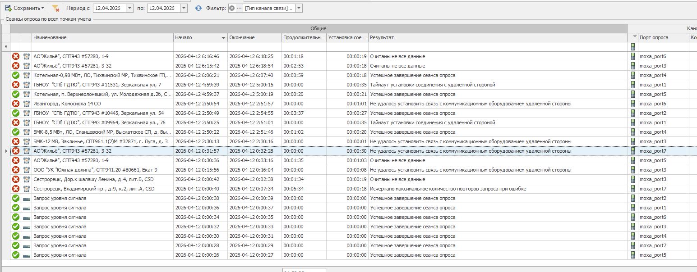Click the clear filter funnel icon
Screen dimensions: 697x272
point(55,8)
